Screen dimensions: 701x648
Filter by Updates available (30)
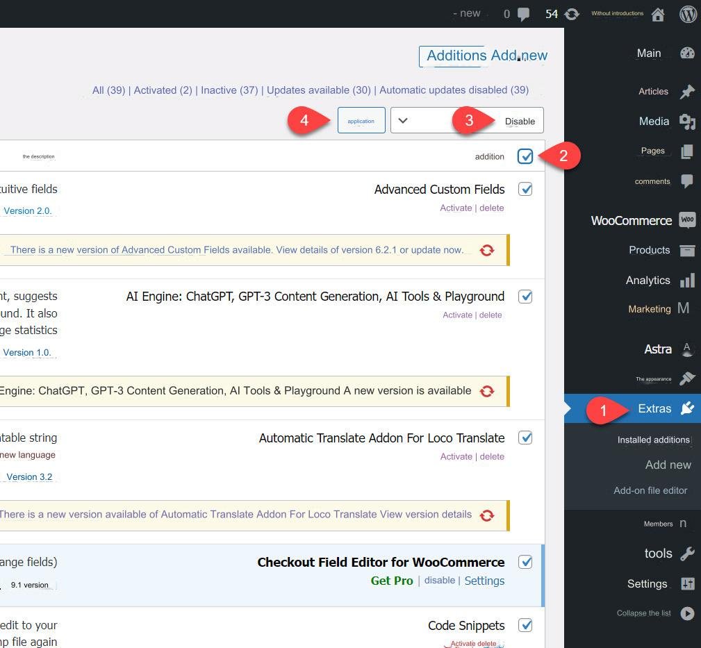coord(319,90)
